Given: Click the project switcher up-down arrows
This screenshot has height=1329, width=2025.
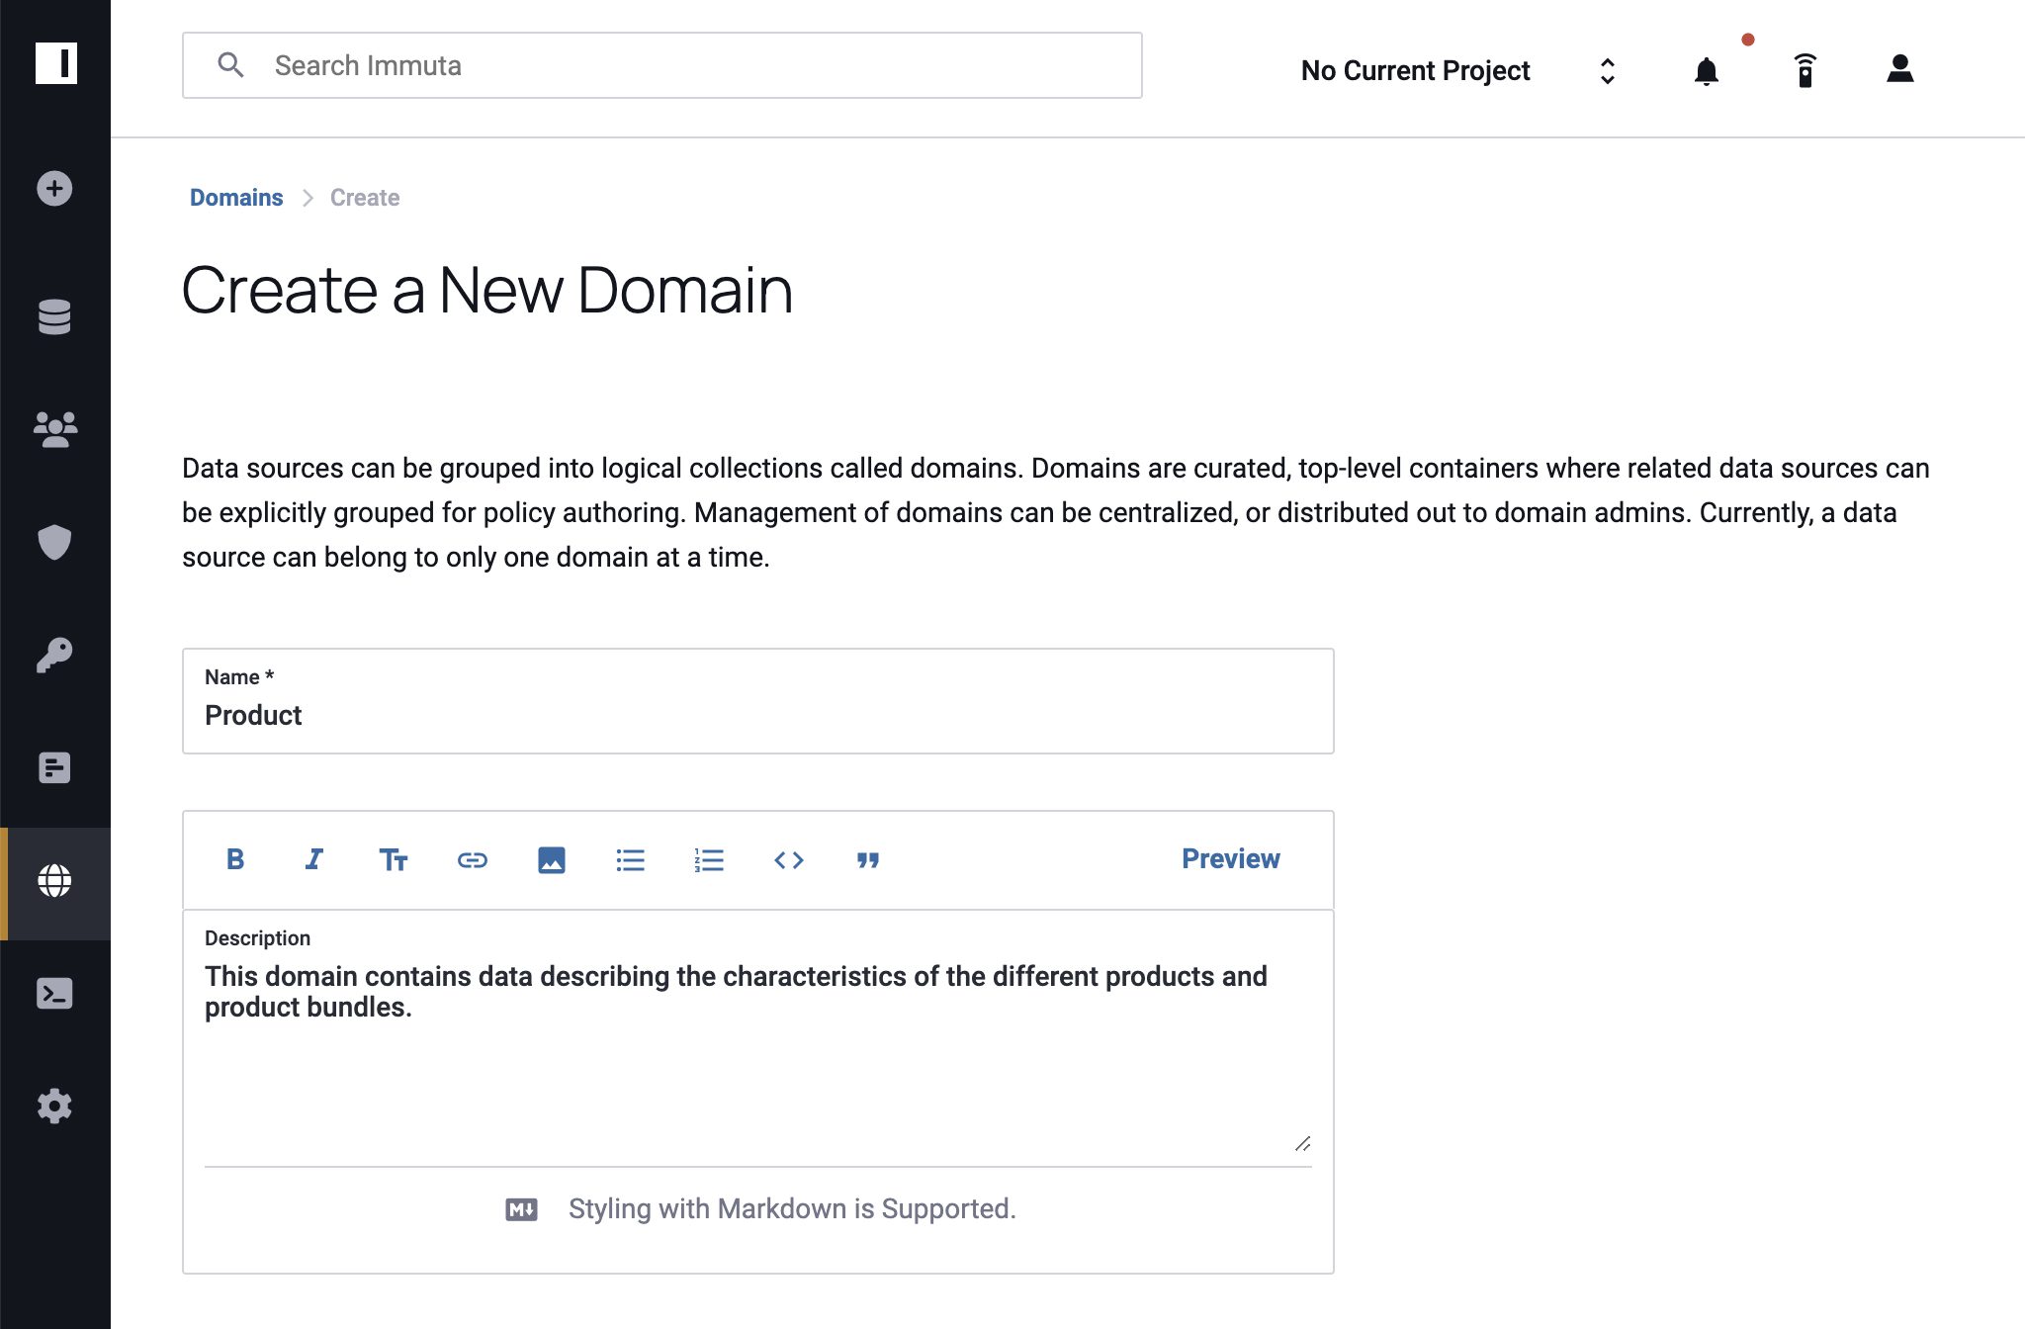Looking at the screenshot, I should (x=1608, y=71).
